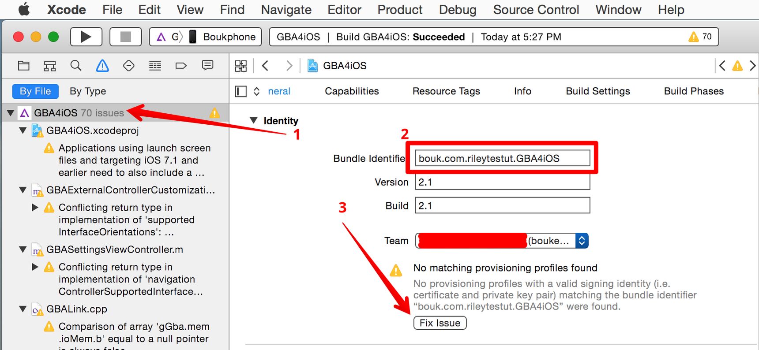
Task: Toggle the targets list sidebar icon
Action: [241, 91]
